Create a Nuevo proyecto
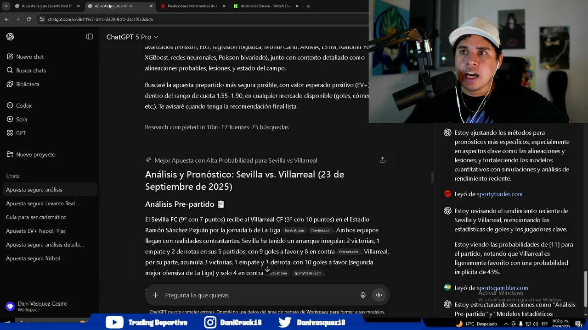The height and width of the screenshot is (330, 588). pyautogui.click(x=35, y=154)
